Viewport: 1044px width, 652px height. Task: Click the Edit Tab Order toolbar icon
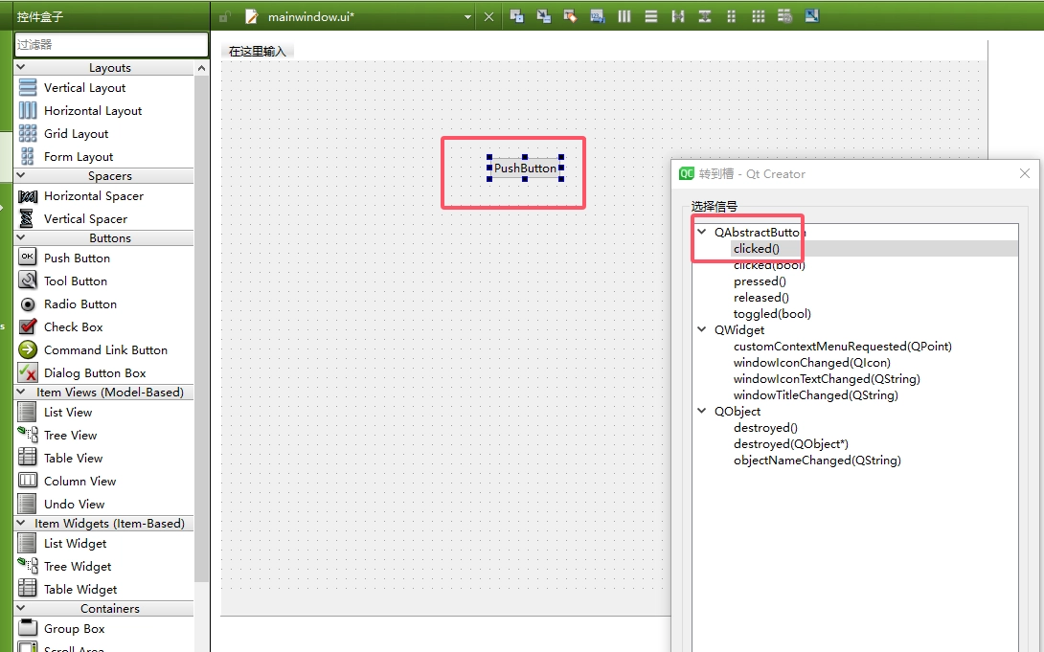[x=597, y=16]
